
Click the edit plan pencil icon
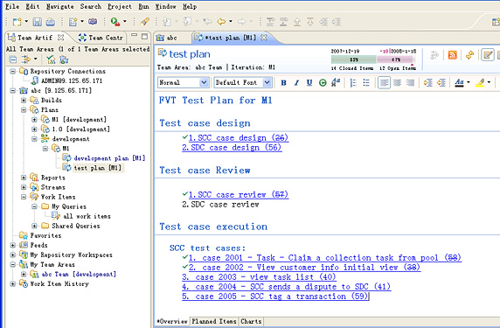point(487,55)
